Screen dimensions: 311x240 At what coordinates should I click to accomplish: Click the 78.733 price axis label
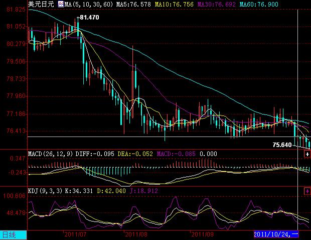pyautogui.click(x=16, y=79)
